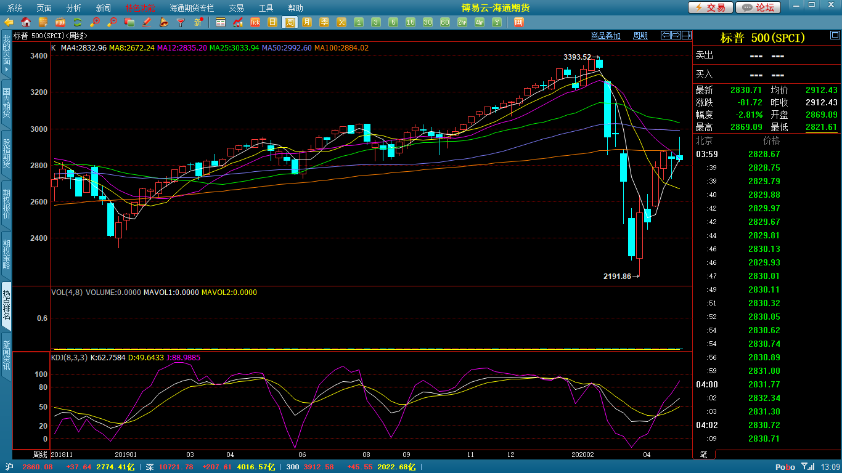
Task: Open the 系统 menu
Action: click(x=14, y=8)
